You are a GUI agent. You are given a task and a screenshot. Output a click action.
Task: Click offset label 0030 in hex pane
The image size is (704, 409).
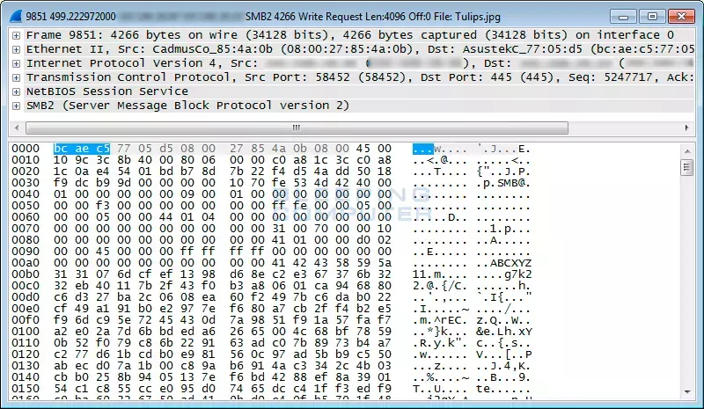(26, 183)
